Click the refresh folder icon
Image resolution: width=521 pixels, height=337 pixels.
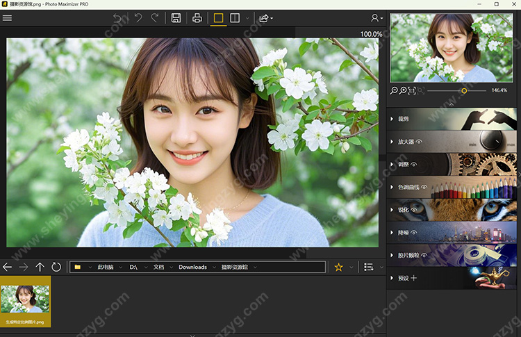point(56,267)
